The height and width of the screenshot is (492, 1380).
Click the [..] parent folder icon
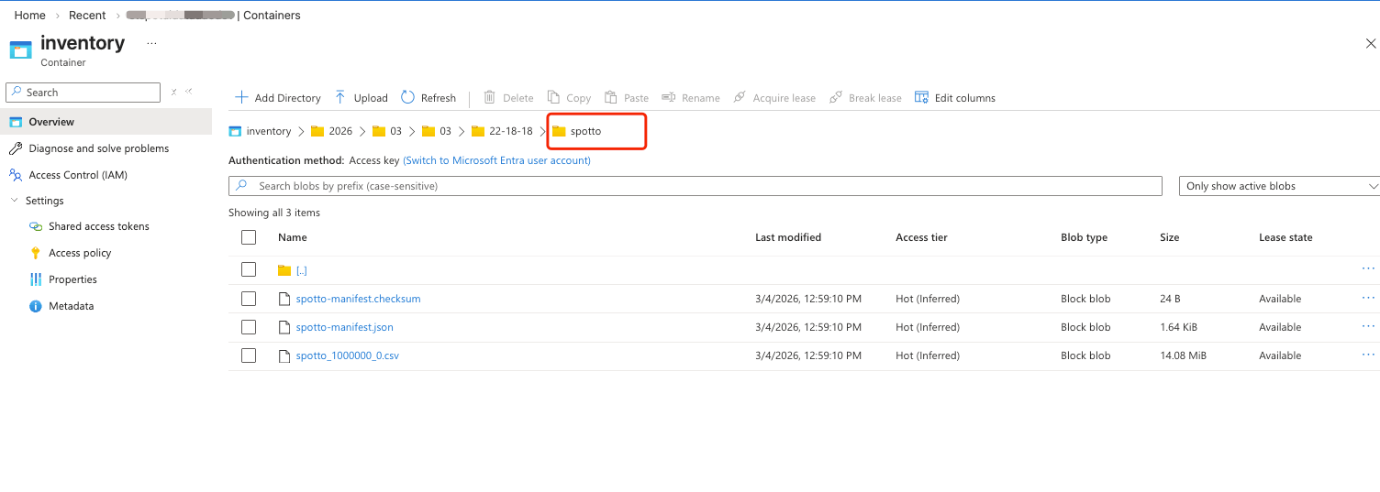click(x=284, y=270)
